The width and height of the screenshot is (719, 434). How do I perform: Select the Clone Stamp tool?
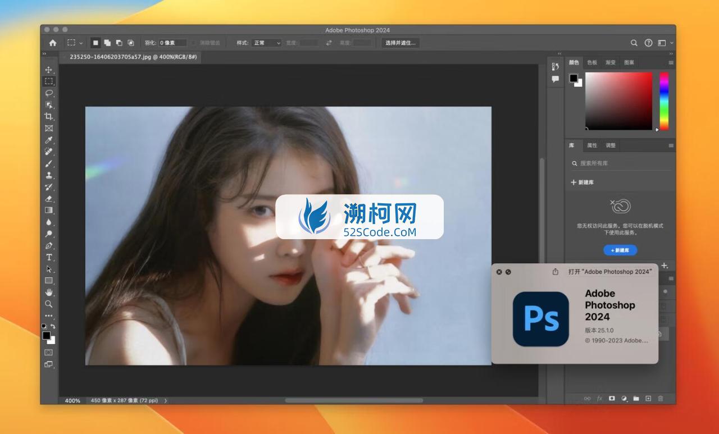pyautogui.click(x=49, y=175)
